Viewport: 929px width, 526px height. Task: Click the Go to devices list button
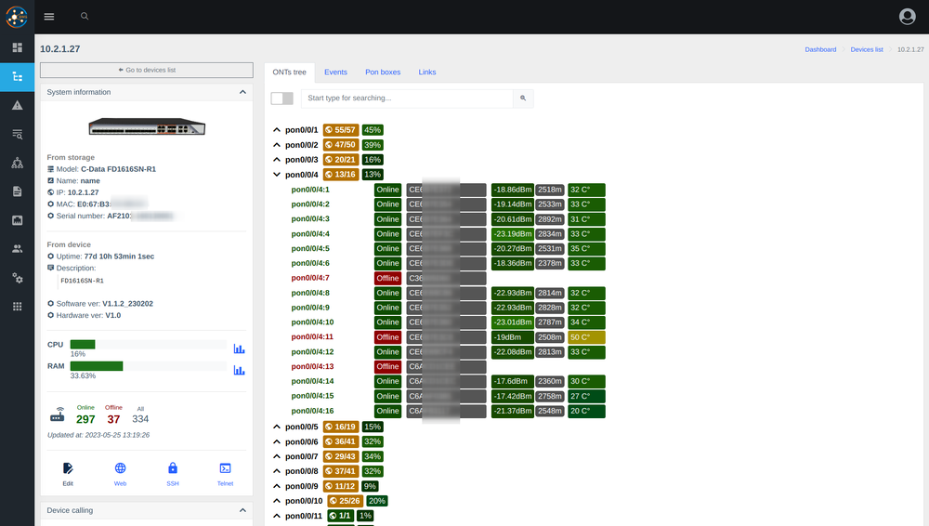(x=146, y=70)
